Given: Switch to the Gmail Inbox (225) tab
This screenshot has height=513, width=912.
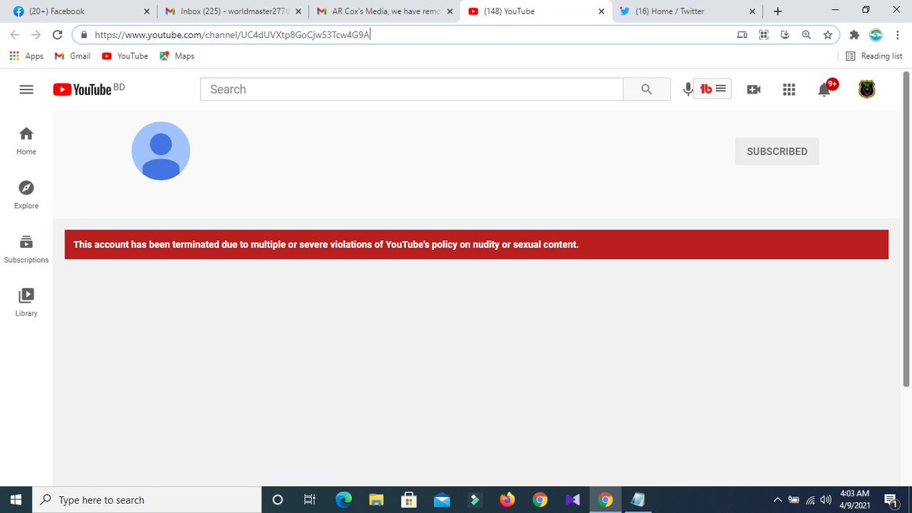Looking at the screenshot, I should pyautogui.click(x=232, y=11).
